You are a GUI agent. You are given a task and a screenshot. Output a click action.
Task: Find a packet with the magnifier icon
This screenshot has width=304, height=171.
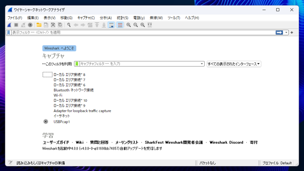69,25
